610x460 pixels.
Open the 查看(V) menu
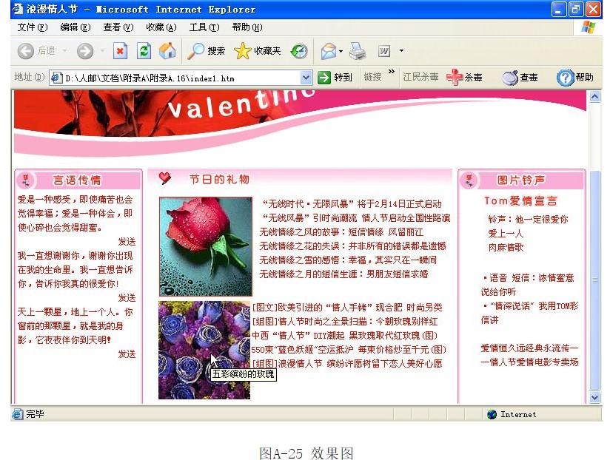coord(118,27)
